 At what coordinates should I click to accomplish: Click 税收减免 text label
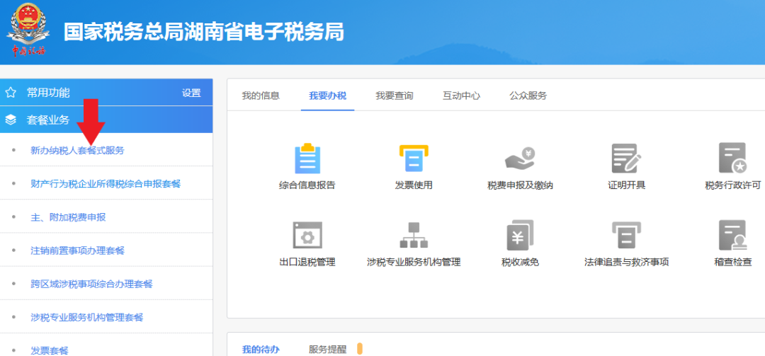[520, 263]
